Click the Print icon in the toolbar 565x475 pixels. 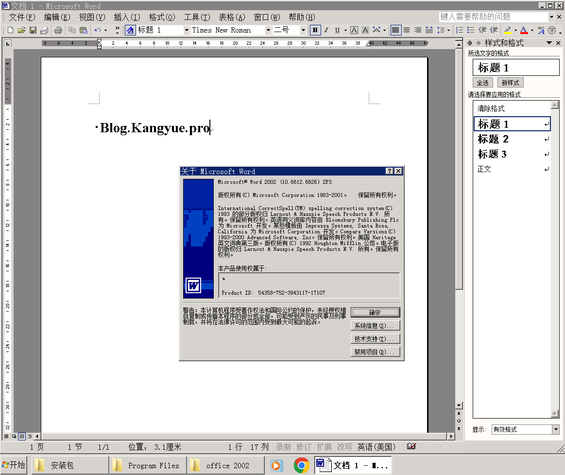tap(58, 30)
